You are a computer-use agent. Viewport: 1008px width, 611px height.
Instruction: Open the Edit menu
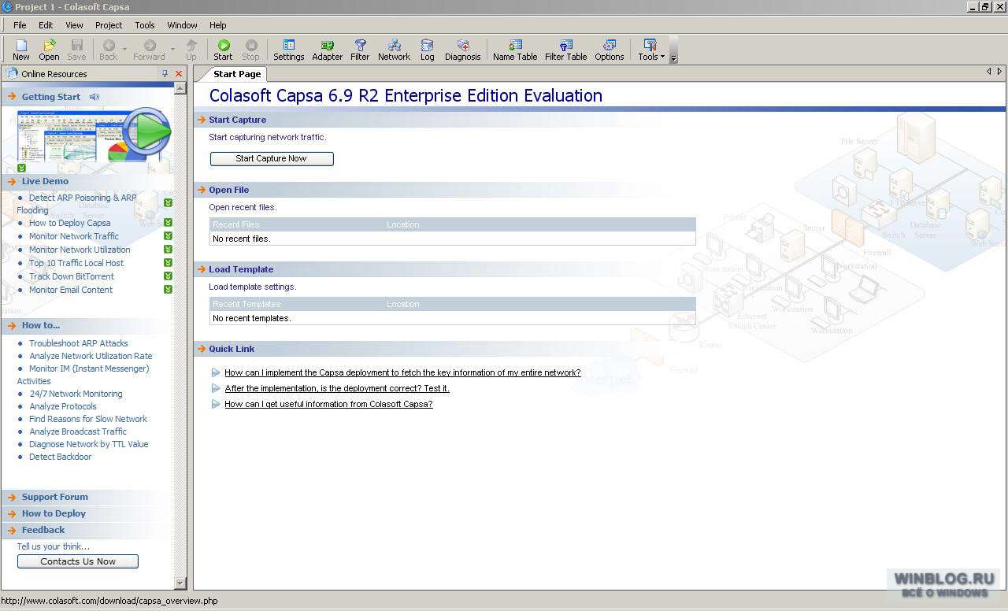pyautogui.click(x=46, y=25)
